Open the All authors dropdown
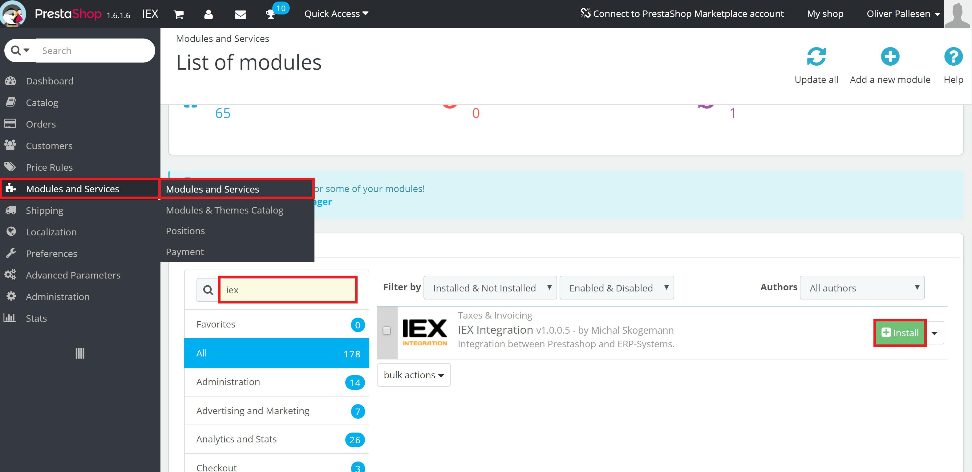 862,288
